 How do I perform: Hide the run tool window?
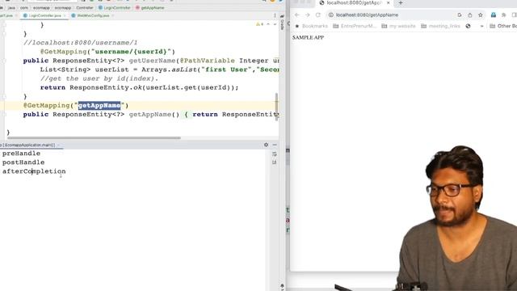(275, 145)
